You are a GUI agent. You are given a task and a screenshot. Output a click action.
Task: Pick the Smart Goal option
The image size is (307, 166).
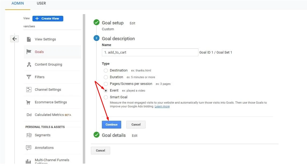(x=106, y=97)
